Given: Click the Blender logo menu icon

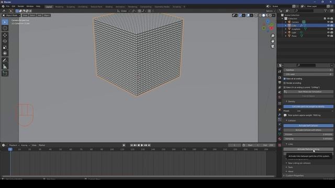Looking at the screenshot, I should pyautogui.click(x=3, y=6).
